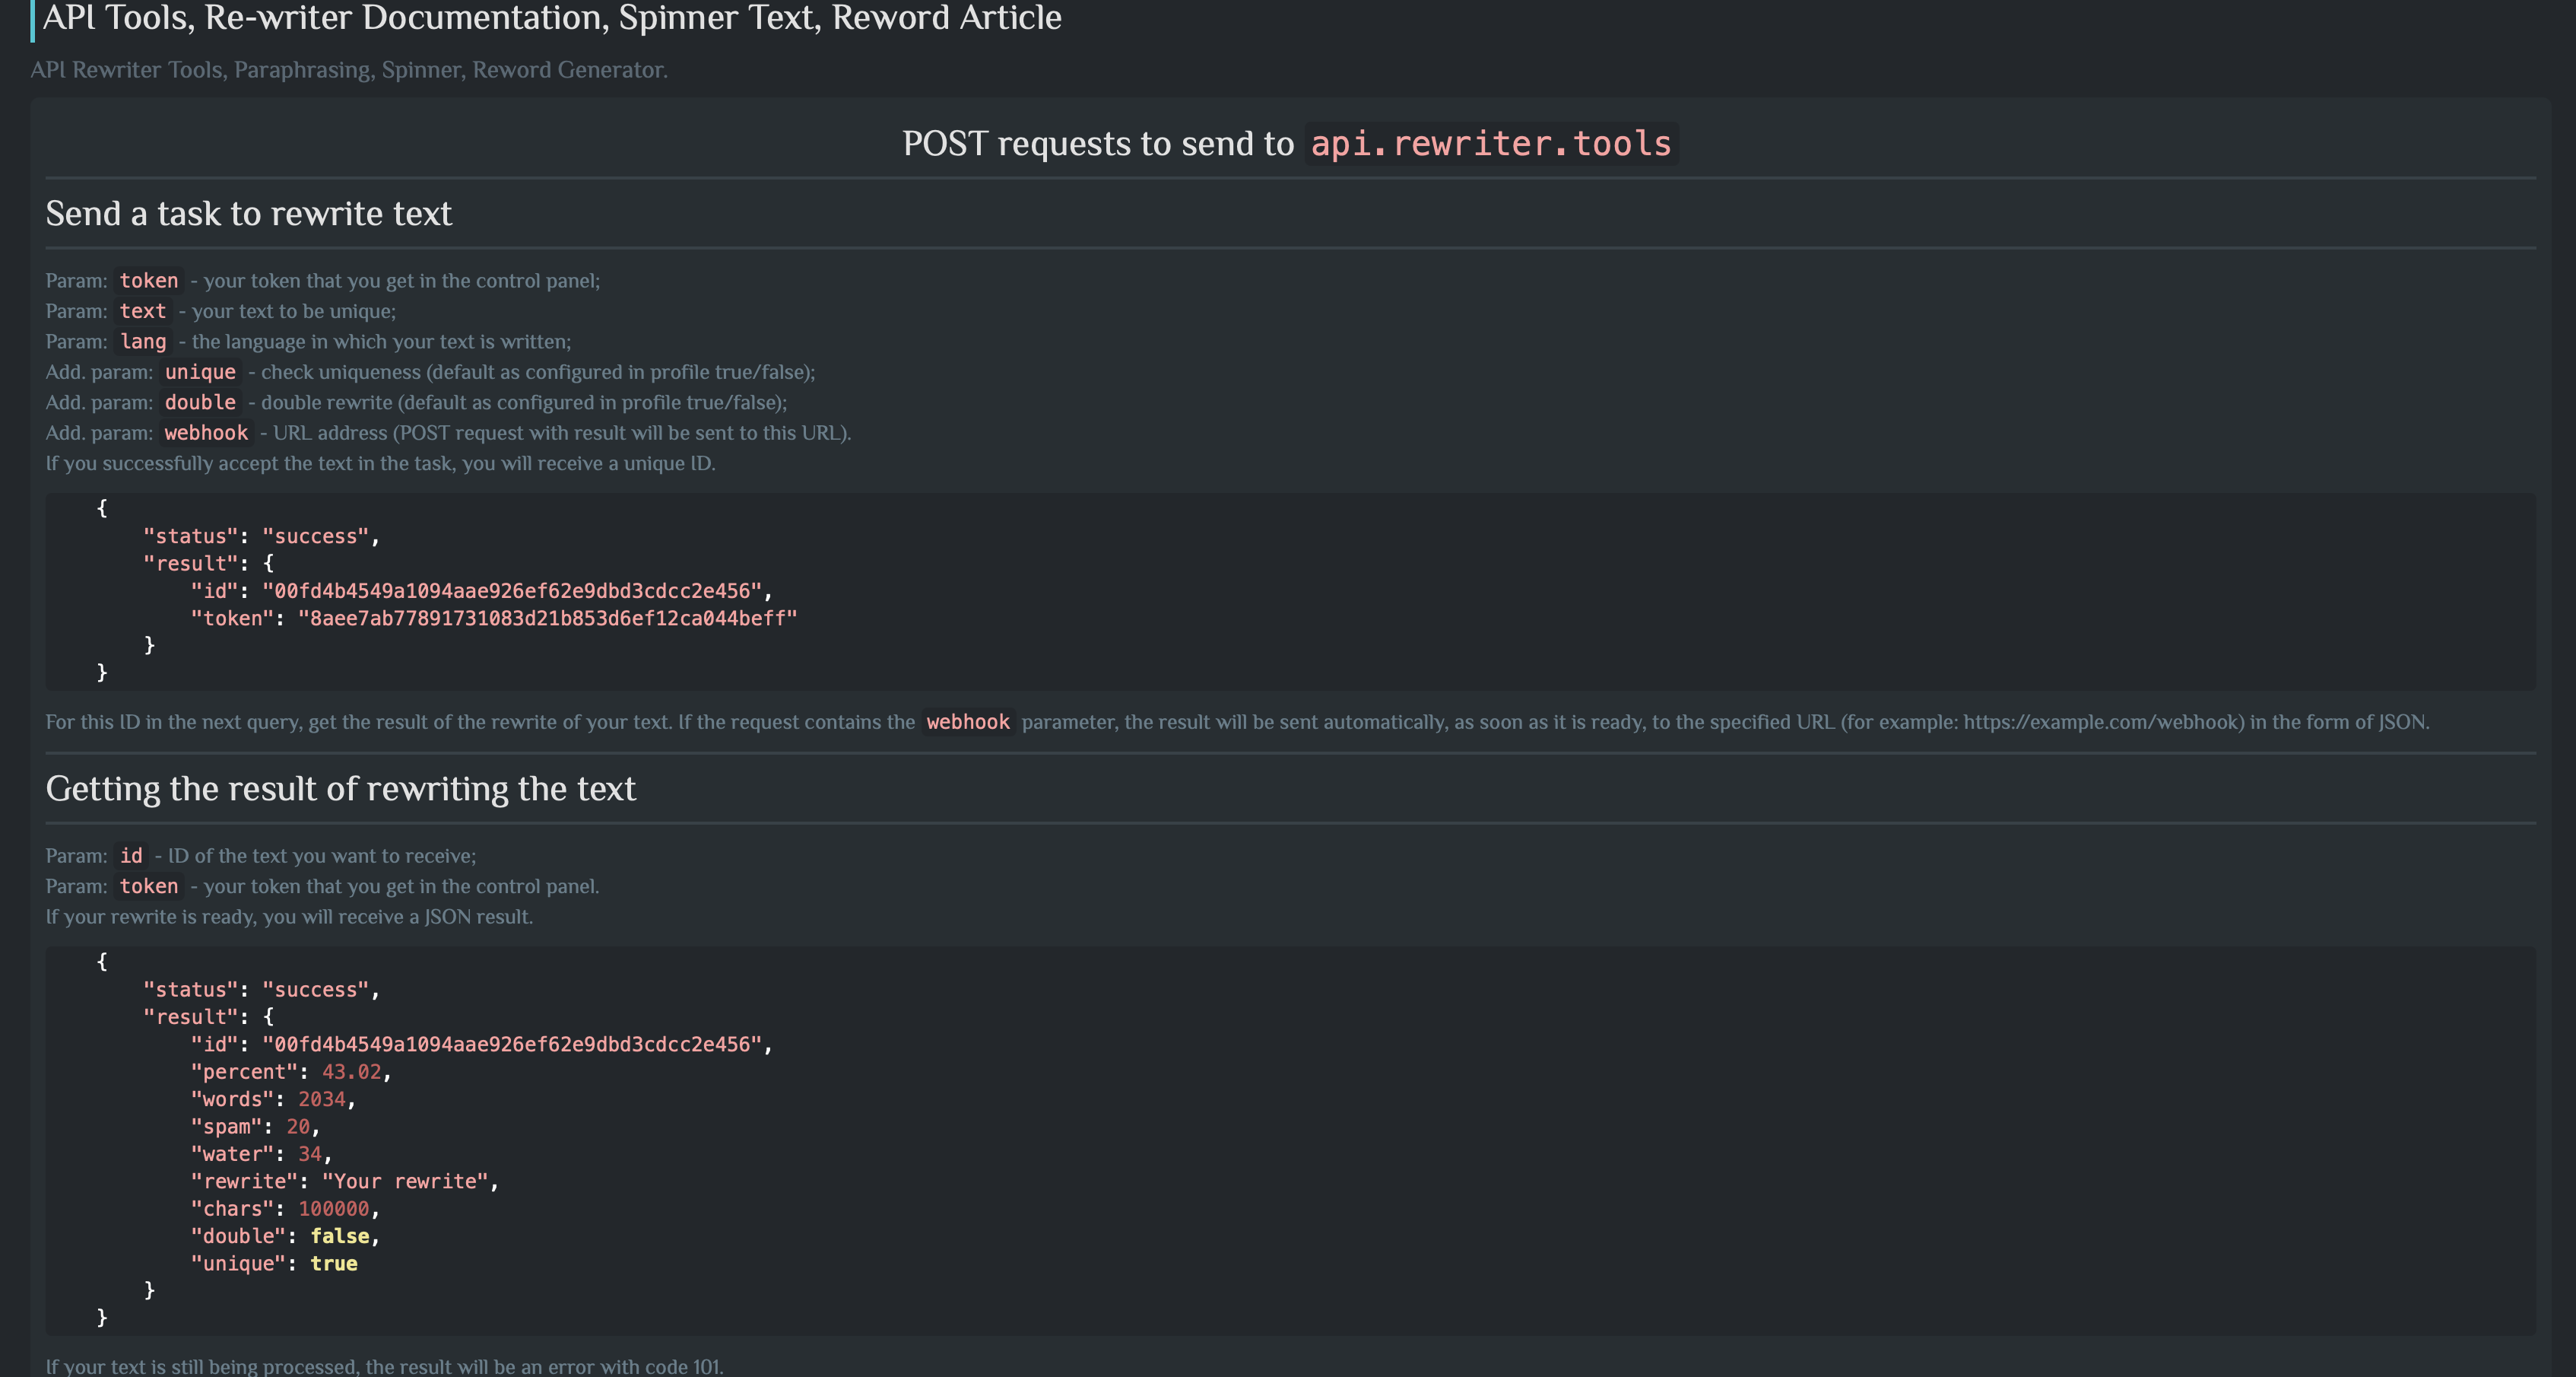This screenshot has height=1377, width=2576.
Task: Click the "status": "success" line in second JSON block
Action: click(261, 990)
